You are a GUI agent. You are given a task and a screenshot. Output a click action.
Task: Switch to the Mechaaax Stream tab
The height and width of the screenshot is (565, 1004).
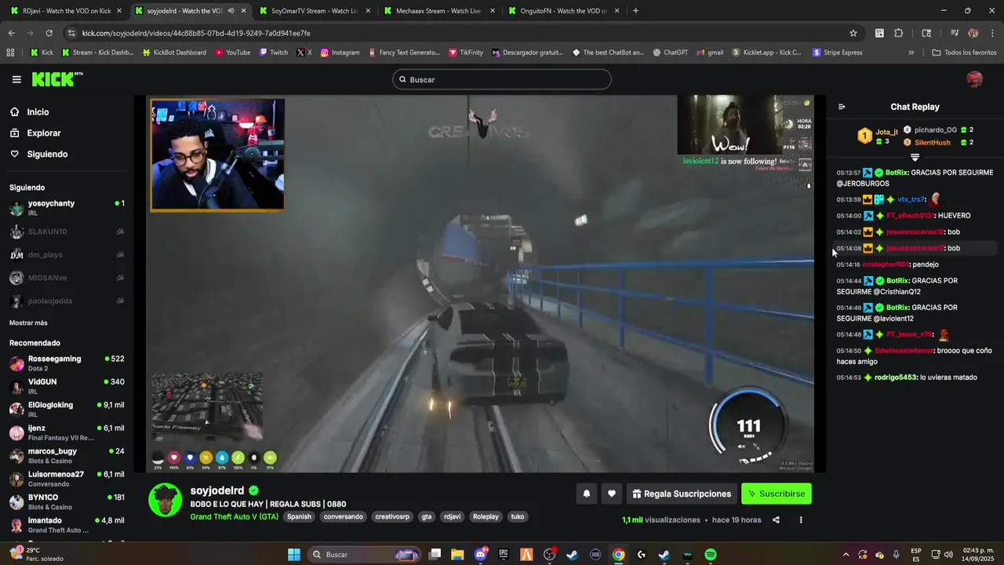(438, 11)
